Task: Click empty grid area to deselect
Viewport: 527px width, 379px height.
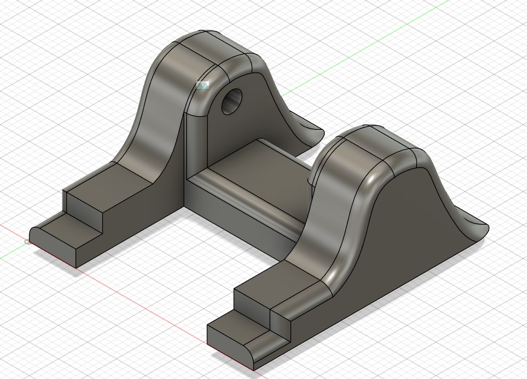Action: [453, 80]
